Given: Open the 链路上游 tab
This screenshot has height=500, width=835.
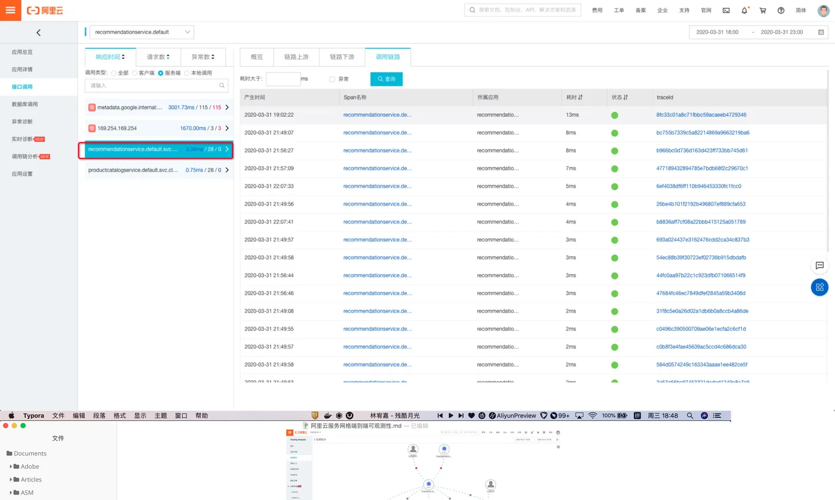Looking at the screenshot, I should 296,57.
